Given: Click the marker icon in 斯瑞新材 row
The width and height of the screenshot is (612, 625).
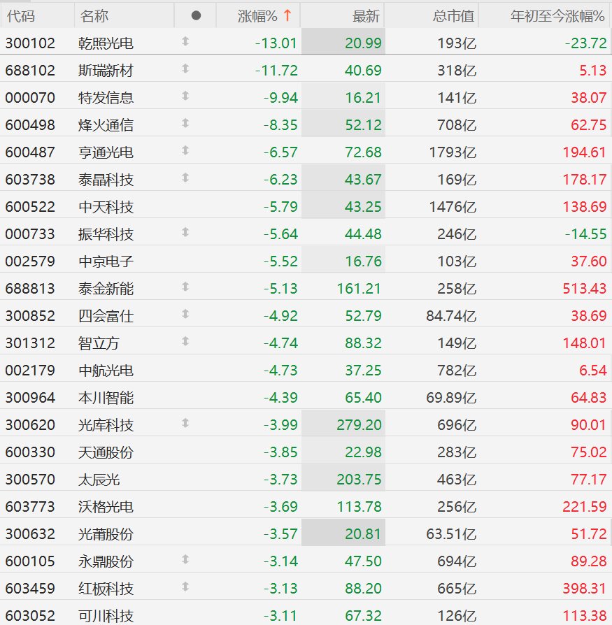Looking at the screenshot, I should (x=185, y=69).
